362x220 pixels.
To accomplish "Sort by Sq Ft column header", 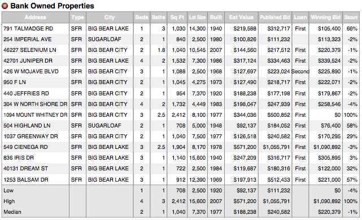I will [177, 17].
